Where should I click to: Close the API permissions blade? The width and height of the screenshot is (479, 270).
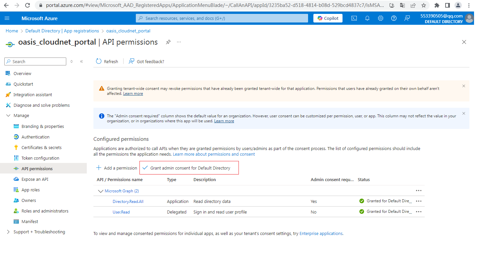464,42
